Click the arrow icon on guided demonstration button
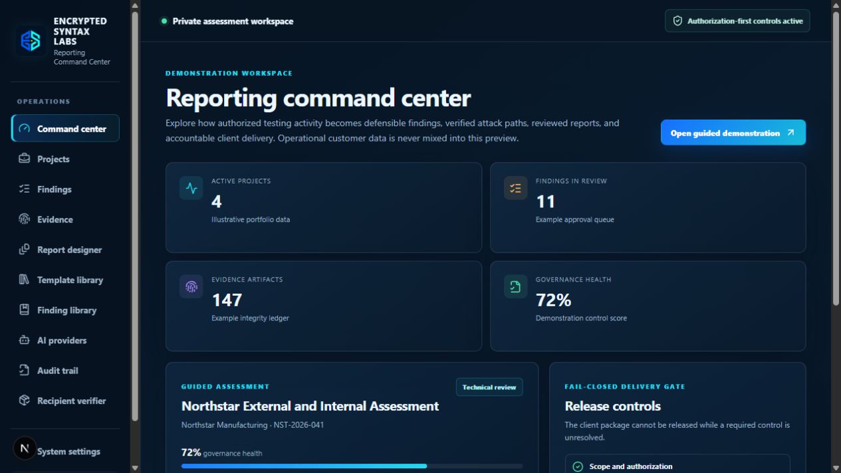This screenshot has width=841, height=473. pos(790,133)
